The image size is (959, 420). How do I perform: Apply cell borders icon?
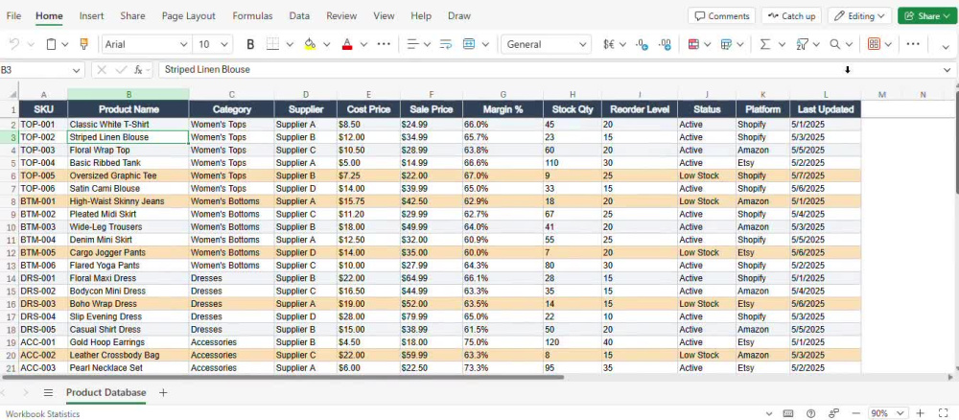pos(272,44)
